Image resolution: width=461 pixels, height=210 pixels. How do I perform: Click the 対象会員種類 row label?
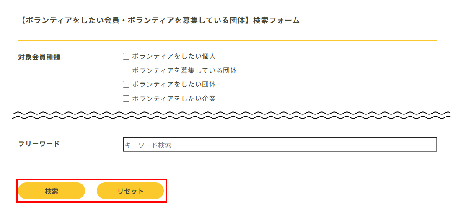point(39,57)
